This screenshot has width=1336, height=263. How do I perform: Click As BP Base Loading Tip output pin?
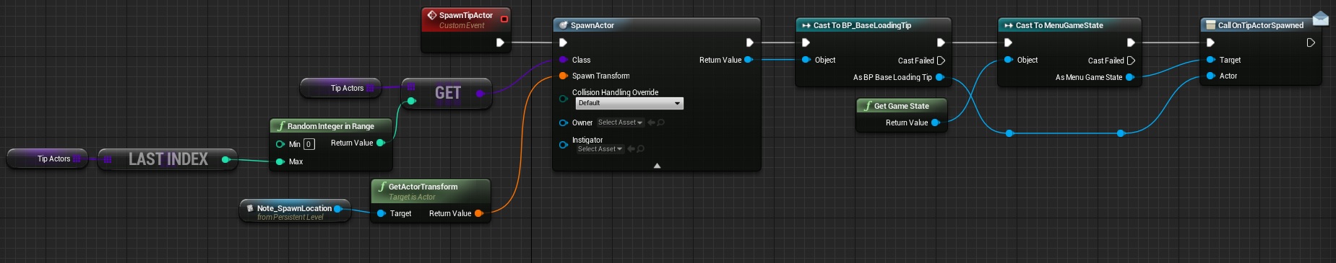(940, 77)
